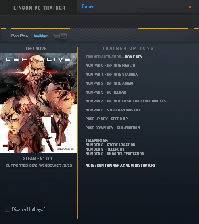Open the YouTube logo link
The height and width of the screenshot is (224, 199).
pos(60,36)
